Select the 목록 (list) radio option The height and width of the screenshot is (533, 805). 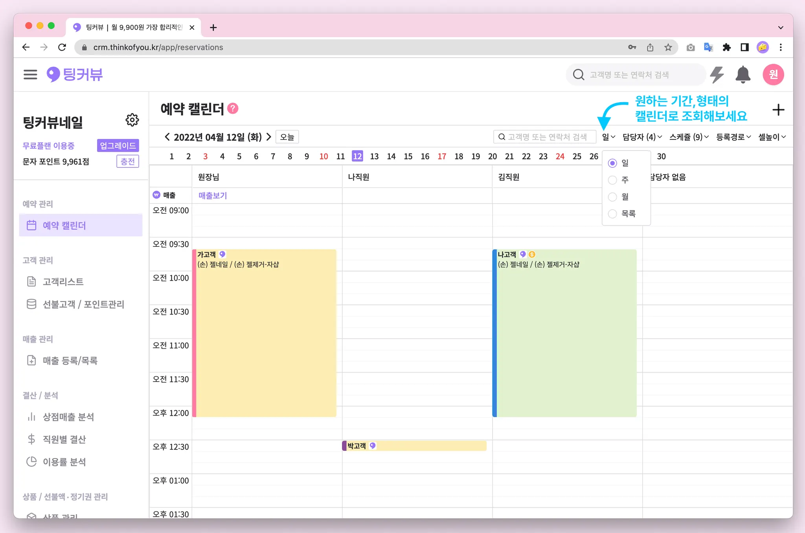tap(612, 214)
